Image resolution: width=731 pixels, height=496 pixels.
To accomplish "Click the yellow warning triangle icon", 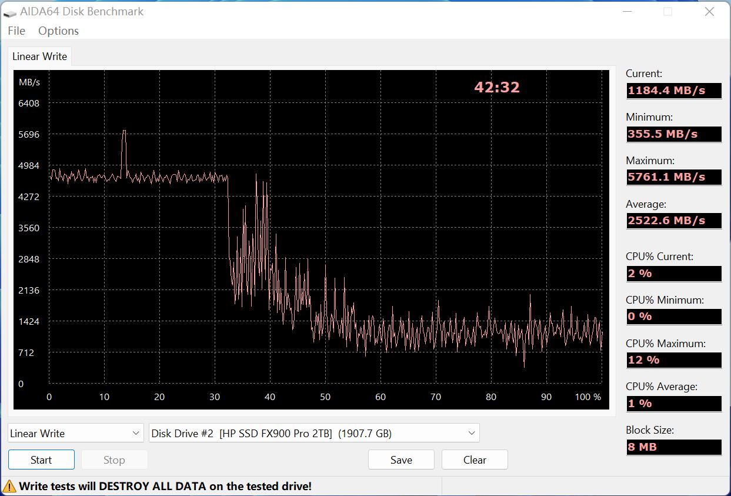I will click(9, 486).
